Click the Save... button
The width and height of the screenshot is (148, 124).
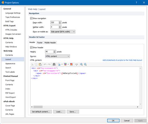[73, 112]
